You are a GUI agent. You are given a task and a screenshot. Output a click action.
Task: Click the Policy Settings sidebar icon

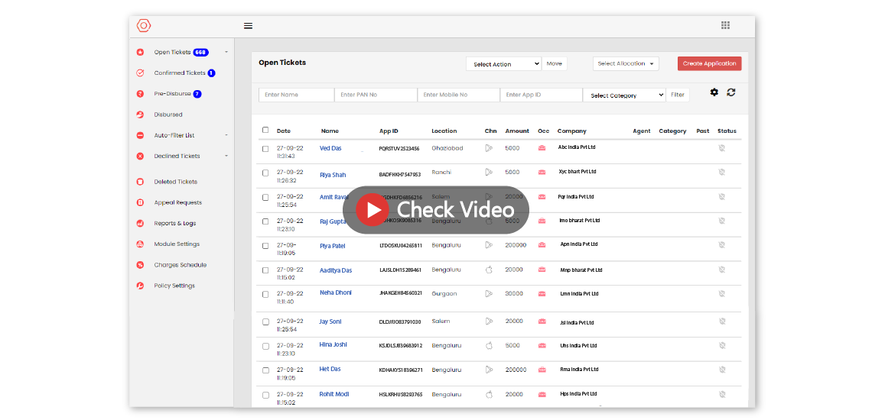tap(140, 286)
